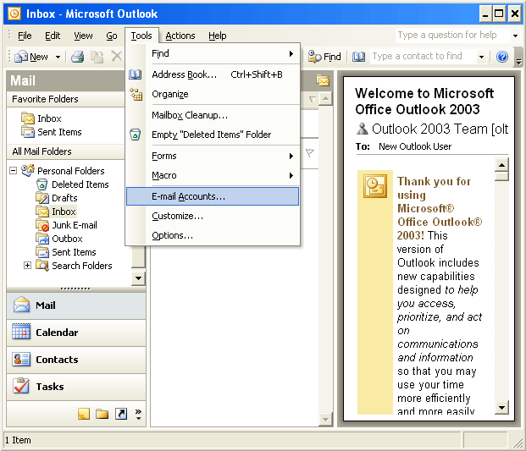526x451 pixels.
Task: Open the Actions menu
Action: pos(180,36)
